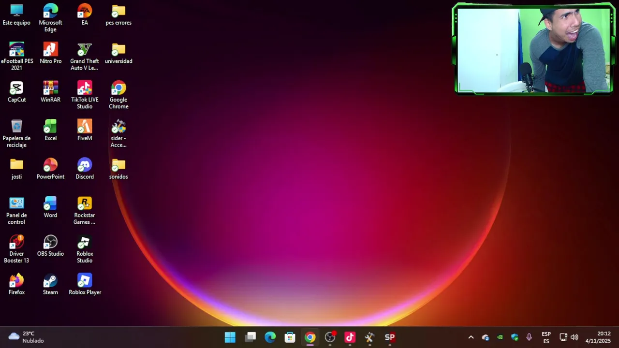Image resolution: width=619 pixels, height=348 pixels.
Task: Open the SP app in taskbar
Action: [390, 337]
